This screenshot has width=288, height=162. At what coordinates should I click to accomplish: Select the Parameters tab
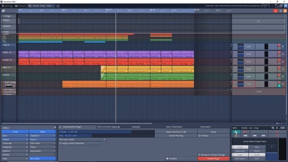pyautogui.click(x=205, y=127)
